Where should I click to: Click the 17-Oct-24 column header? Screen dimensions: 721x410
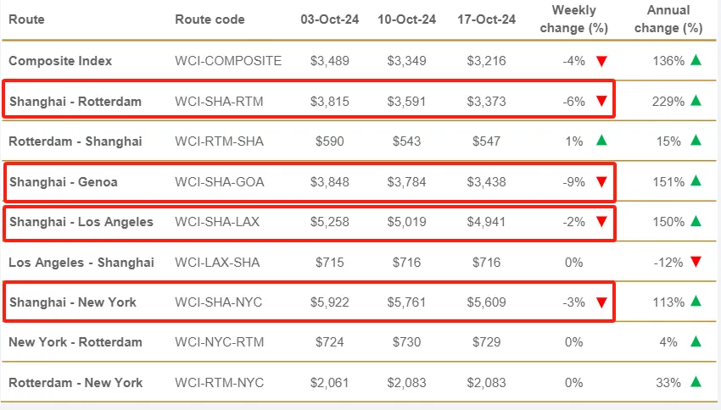coord(486,19)
